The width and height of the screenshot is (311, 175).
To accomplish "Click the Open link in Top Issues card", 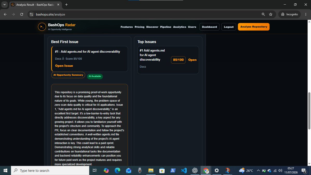I will (x=192, y=60).
